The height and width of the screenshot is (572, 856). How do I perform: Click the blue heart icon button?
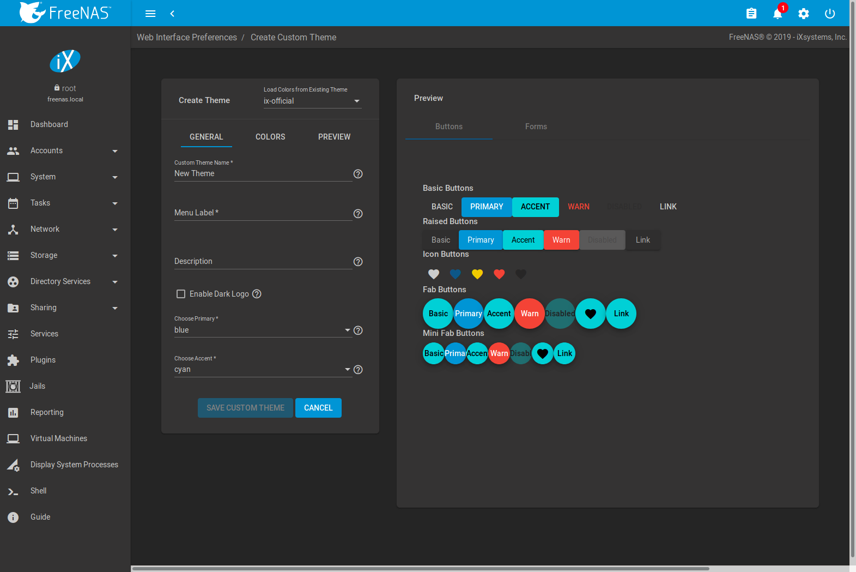tap(456, 274)
